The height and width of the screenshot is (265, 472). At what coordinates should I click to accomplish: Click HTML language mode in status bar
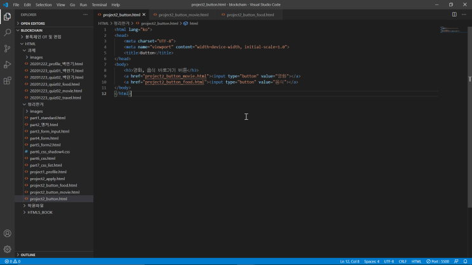tap(416, 261)
